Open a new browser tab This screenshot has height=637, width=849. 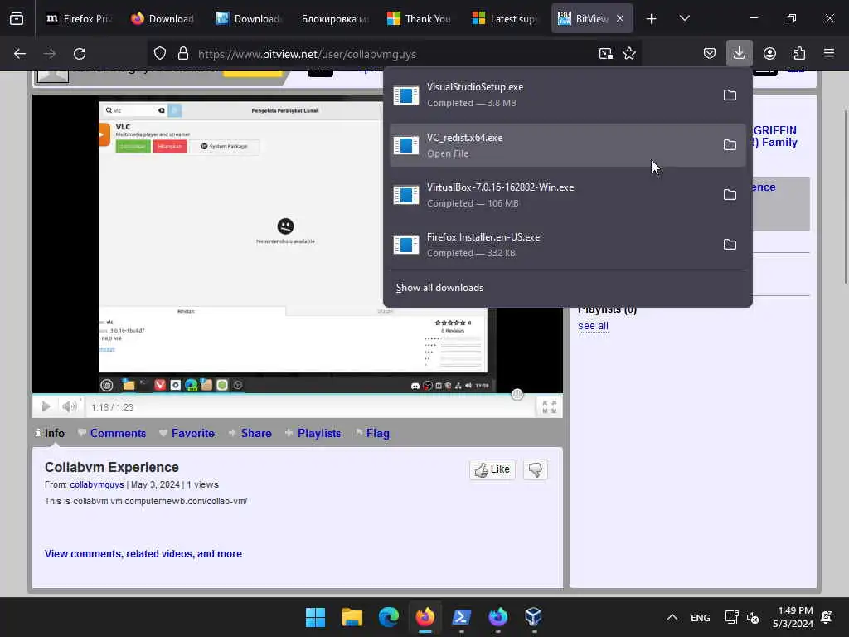coord(651,19)
